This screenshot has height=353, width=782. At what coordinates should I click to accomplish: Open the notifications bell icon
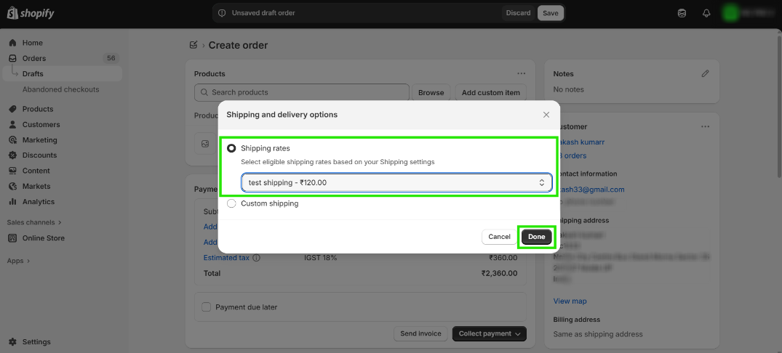pyautogui.click(x=706, y=13)
